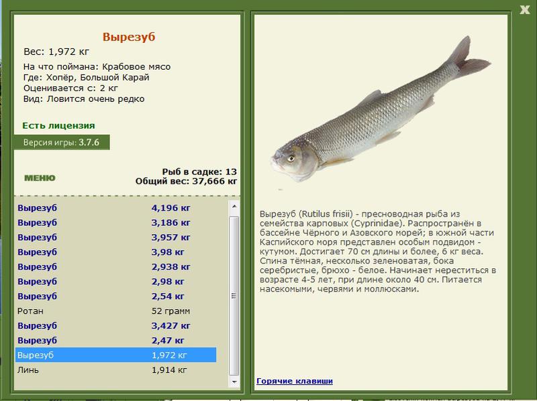Screen dimensions: 537x401
Task: Open the МЕНЮ menu
Action: [40, 178]
